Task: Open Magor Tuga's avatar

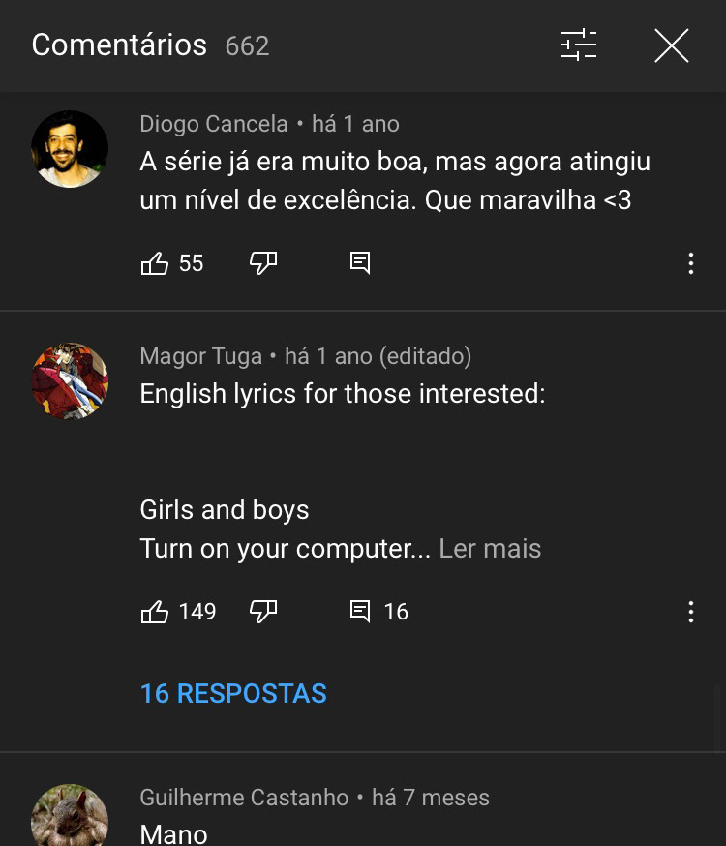Action: tap(70, 381)
